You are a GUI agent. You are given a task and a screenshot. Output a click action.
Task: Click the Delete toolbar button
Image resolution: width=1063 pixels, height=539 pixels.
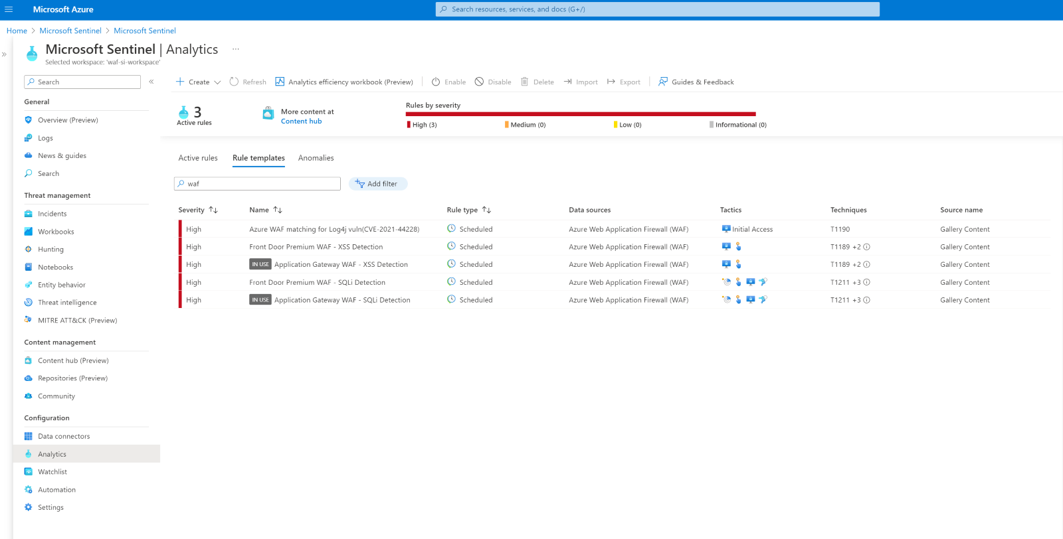[537, 82]
